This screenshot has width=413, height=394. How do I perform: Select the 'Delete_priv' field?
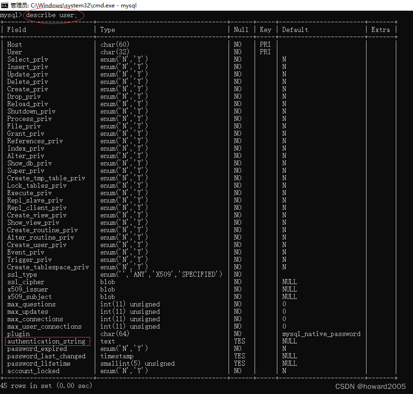(x=28, y=82)
